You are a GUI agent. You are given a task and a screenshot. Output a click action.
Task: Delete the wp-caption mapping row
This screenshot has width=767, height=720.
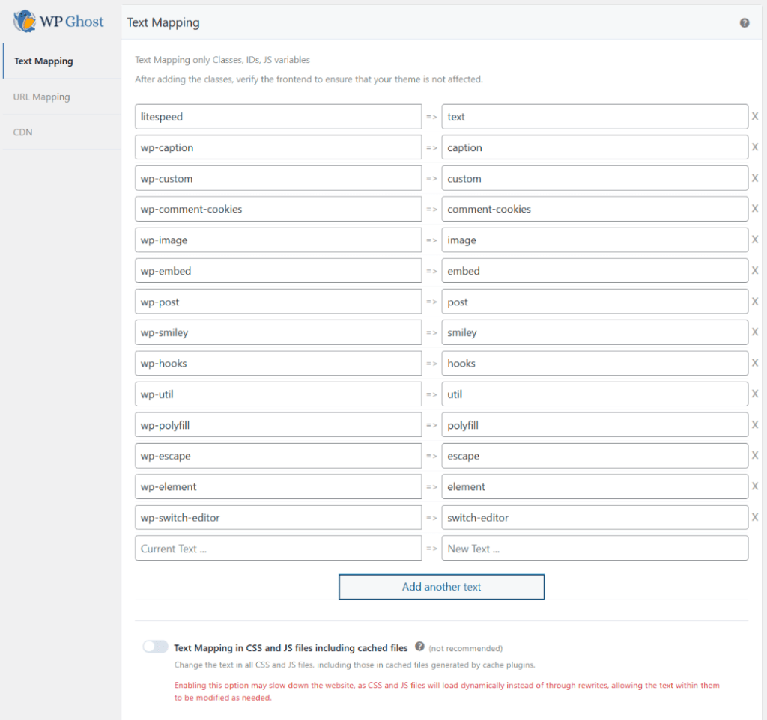click(755, 147)
